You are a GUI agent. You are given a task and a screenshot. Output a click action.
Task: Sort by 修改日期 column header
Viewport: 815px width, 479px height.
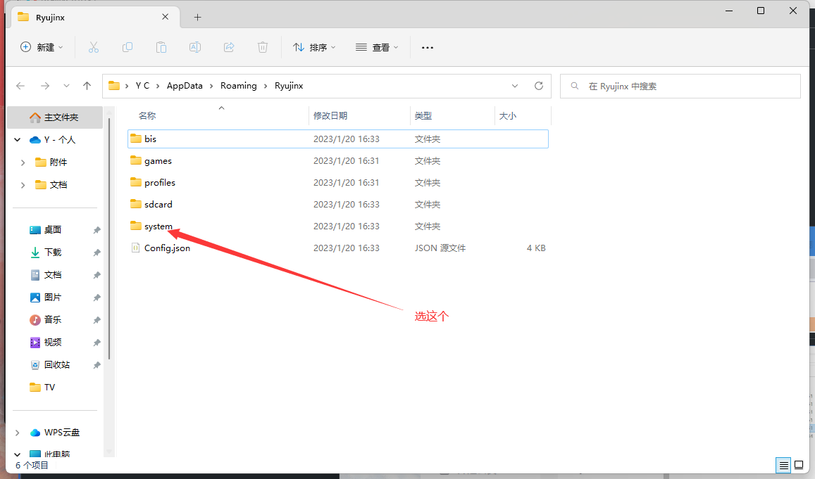click(x=330, y=116)
